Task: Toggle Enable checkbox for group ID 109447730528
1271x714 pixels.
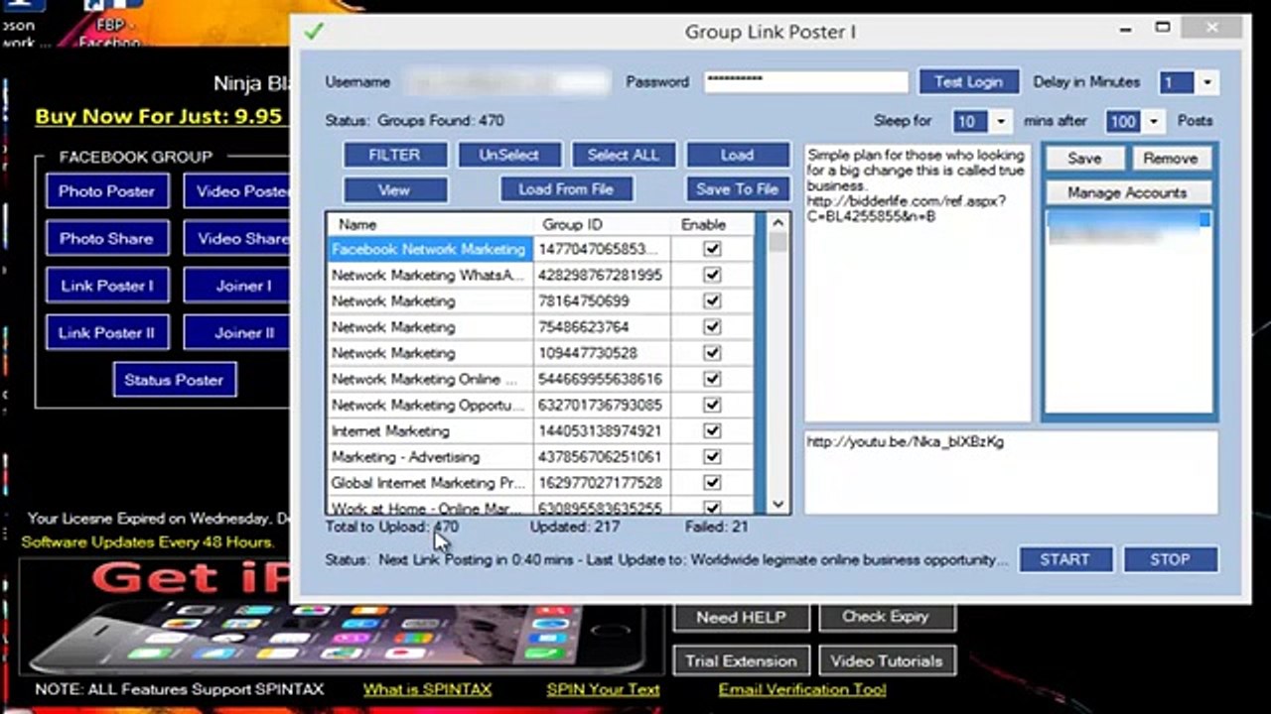Action: [x=712, y=353]
